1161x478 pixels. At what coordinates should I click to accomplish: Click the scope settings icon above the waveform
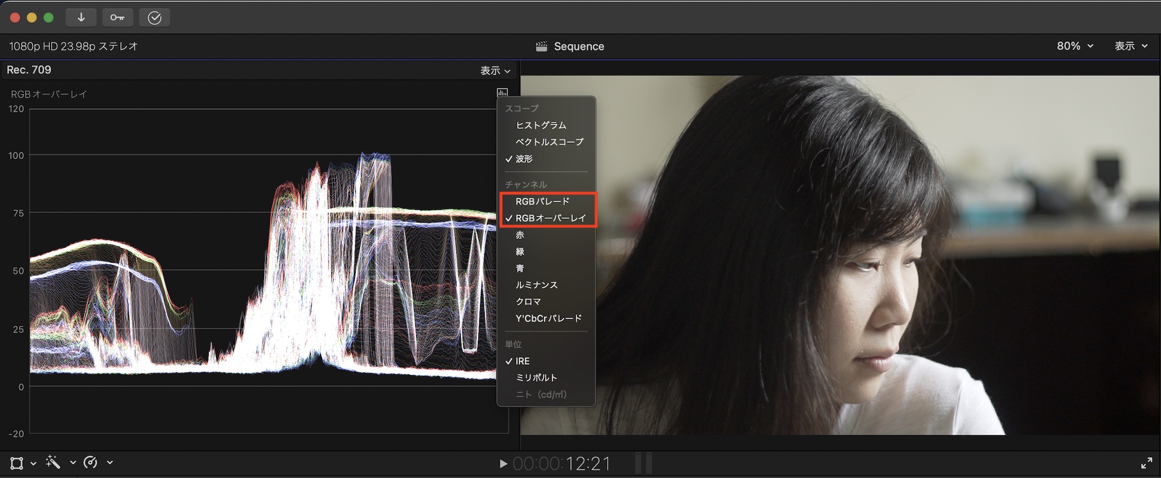[502, 93]
